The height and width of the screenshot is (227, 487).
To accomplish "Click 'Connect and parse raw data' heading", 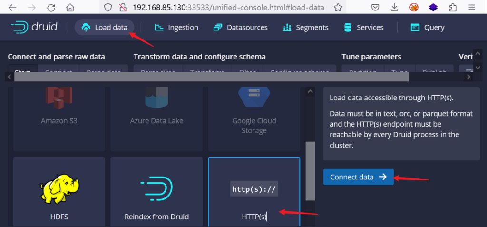I will (56, 57).
